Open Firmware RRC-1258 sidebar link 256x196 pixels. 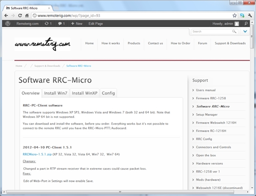pos(211,98)
